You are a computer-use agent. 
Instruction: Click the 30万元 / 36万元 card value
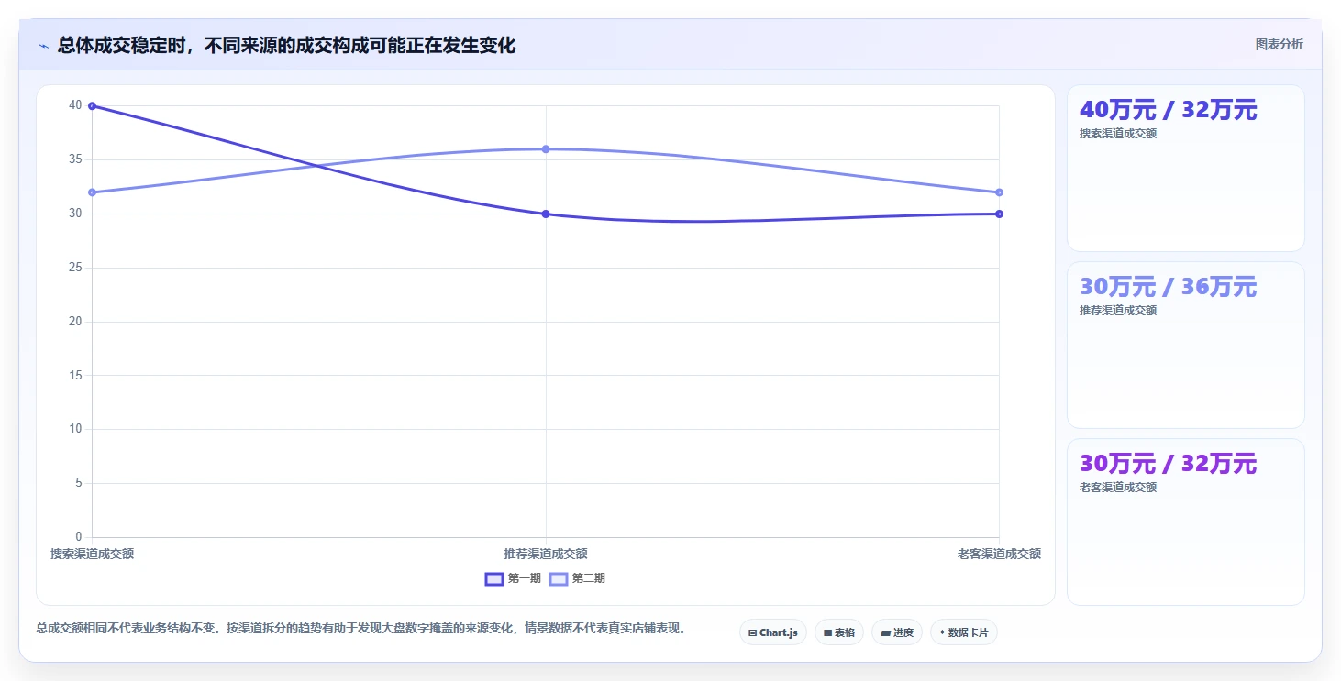(1168, 287)
